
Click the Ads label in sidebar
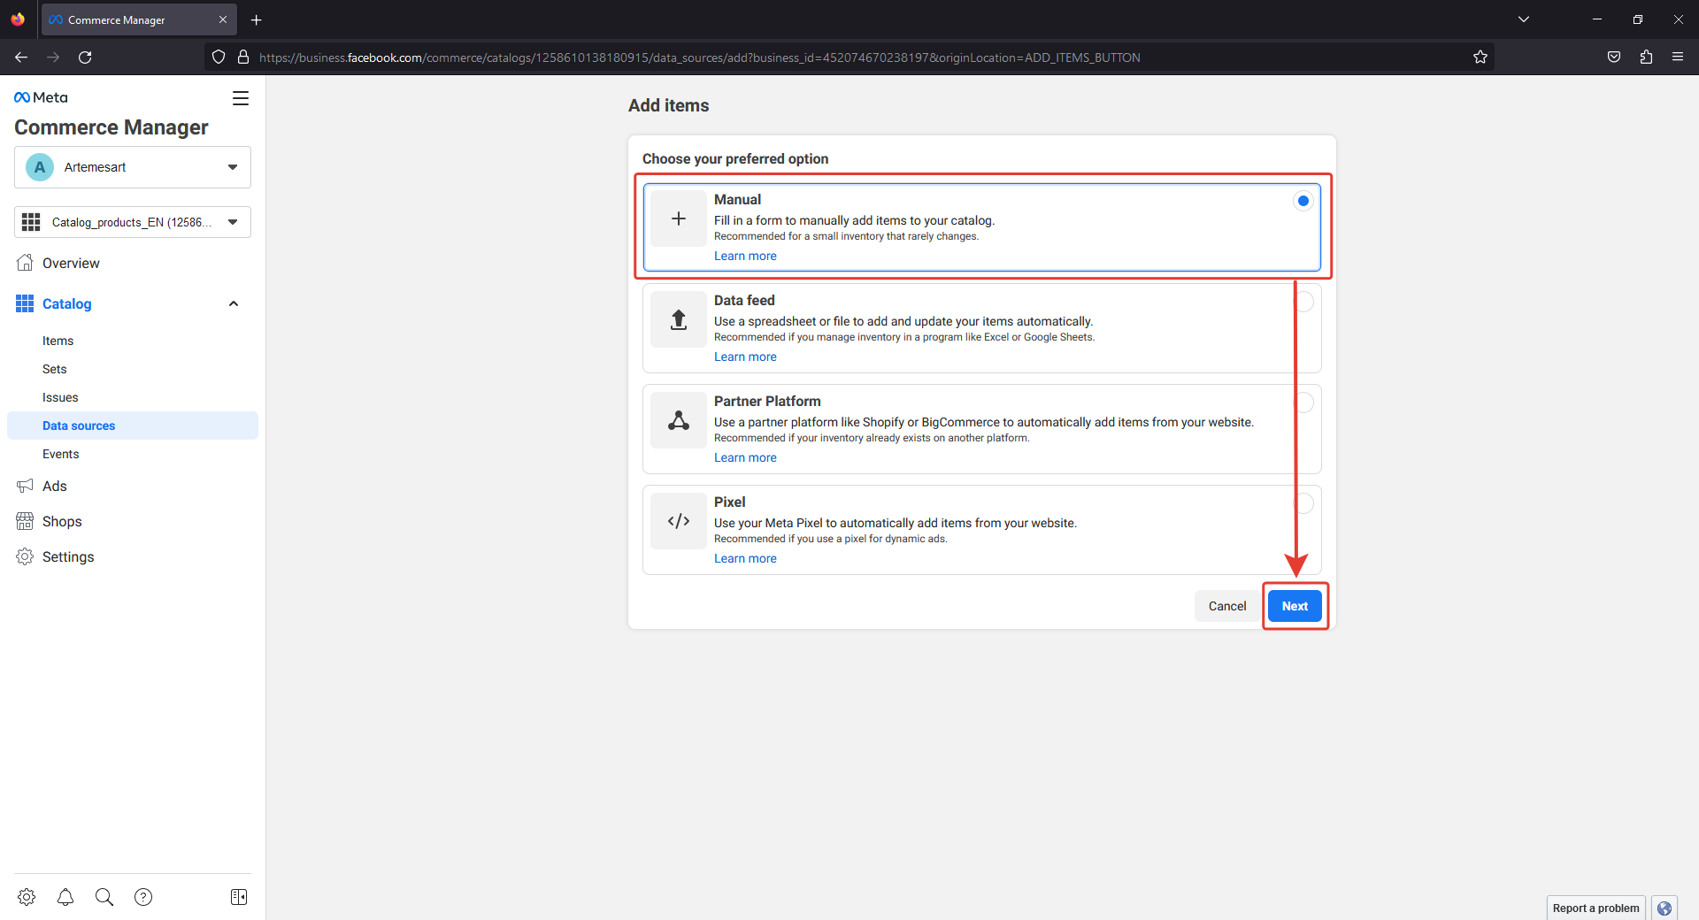55,486
